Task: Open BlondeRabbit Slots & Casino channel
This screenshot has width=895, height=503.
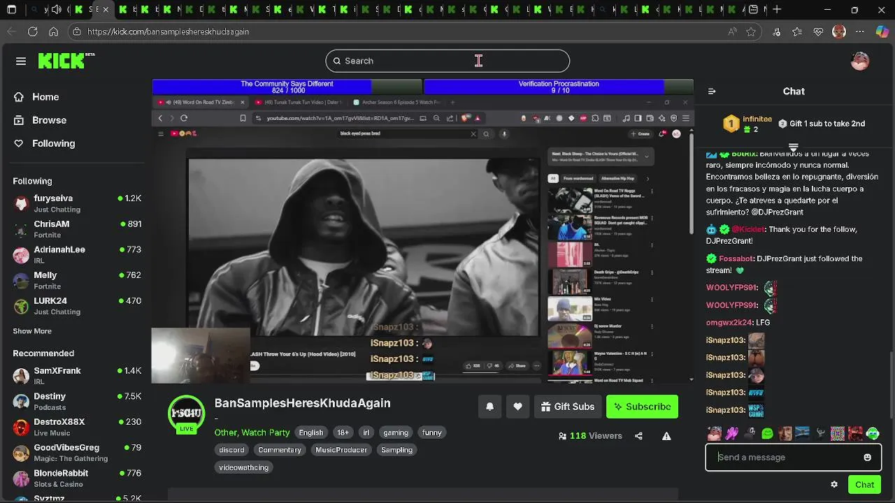Action: pos(77,478)
